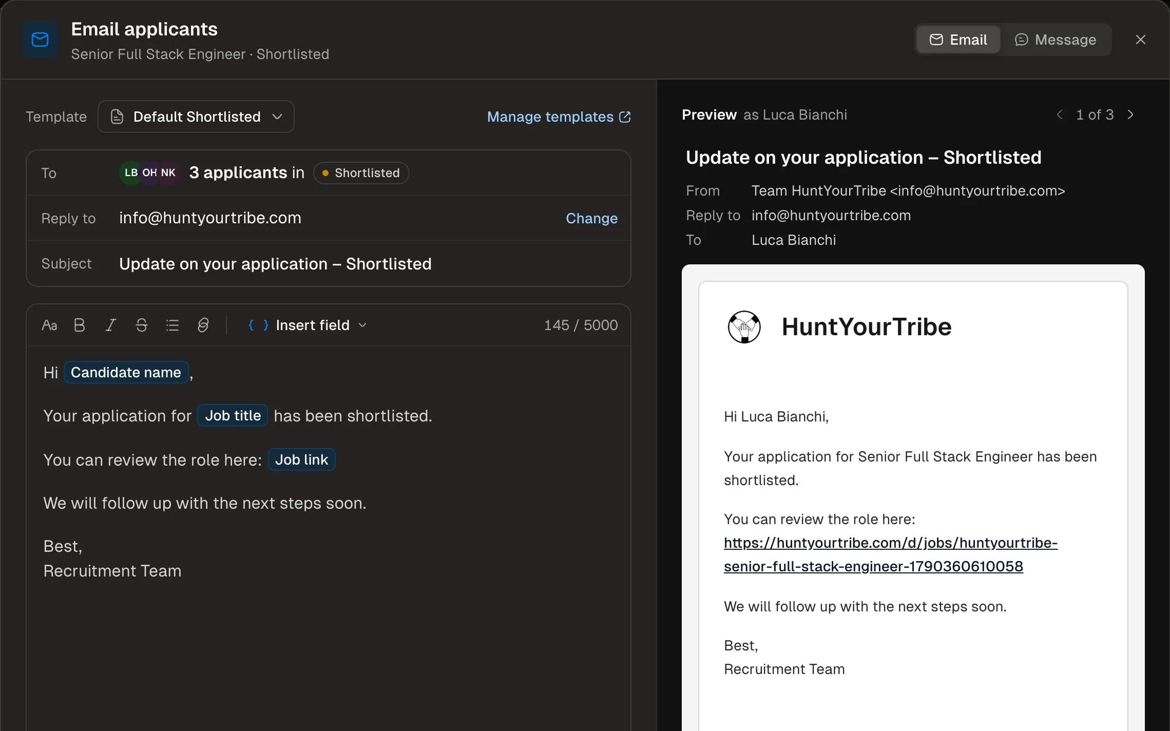Screen dimensions: 1170x731
Task: Change the reply-to address
Action: click(x=591, y=218)
